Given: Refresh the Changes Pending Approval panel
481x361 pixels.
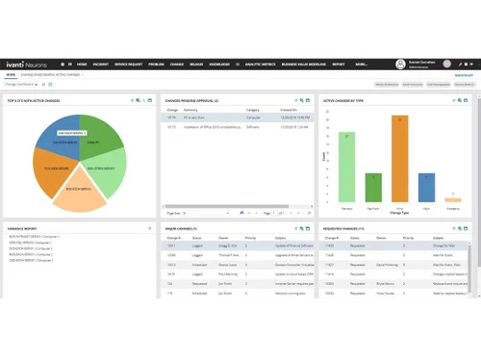Looking at the screenshot, I should pos(295,100).
